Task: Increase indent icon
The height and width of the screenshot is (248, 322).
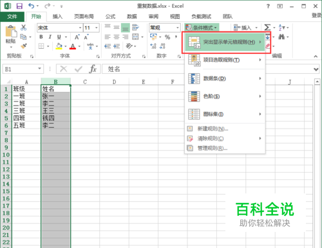Action: tap(117, 46)
